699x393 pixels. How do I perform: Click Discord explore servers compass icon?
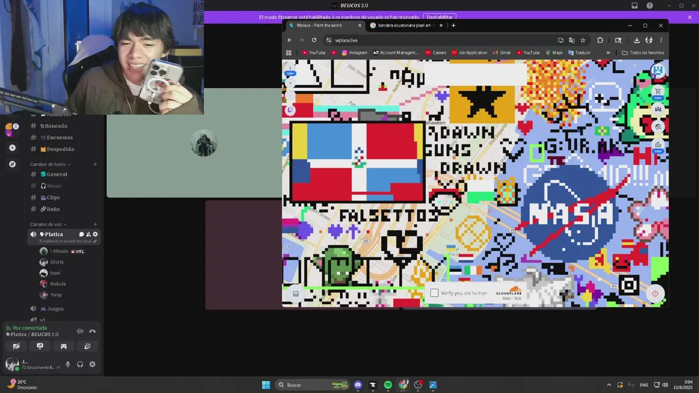pyautogui.click(x=12, y=164)
